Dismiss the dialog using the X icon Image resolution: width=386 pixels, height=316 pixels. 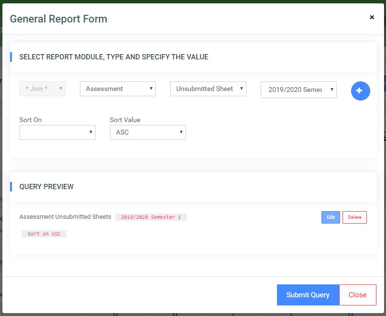(372, 17)
